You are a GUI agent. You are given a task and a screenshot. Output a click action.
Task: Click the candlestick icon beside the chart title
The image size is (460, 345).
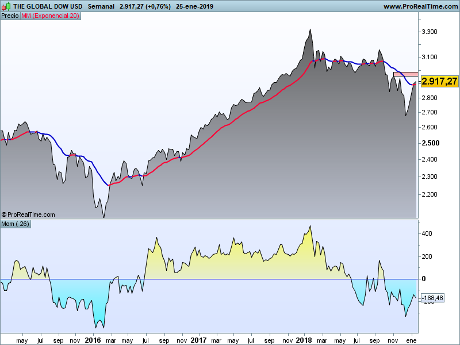(x=6, y=6)
